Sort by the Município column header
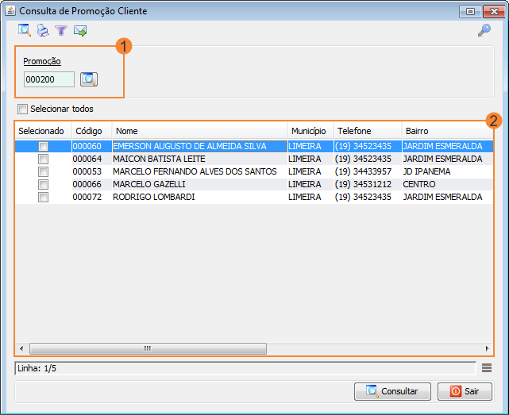 pyautogui.click(x=310, y=131)
